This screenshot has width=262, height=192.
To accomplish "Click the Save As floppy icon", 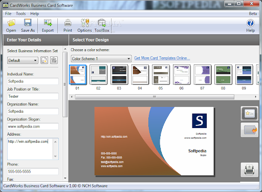I will 28,23.
